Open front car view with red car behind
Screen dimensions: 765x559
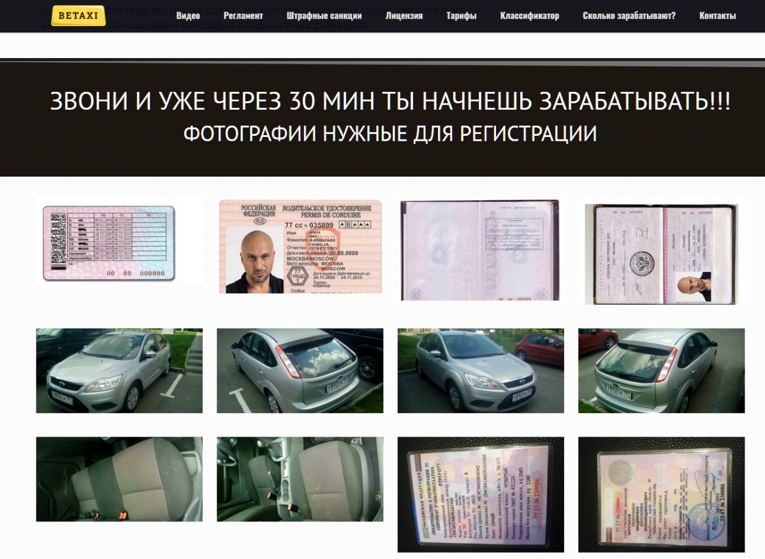pos(481,370)
